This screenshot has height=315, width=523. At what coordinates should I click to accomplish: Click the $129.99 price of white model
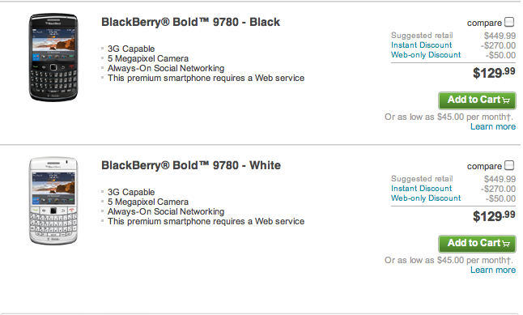click(x=494, y=215)
